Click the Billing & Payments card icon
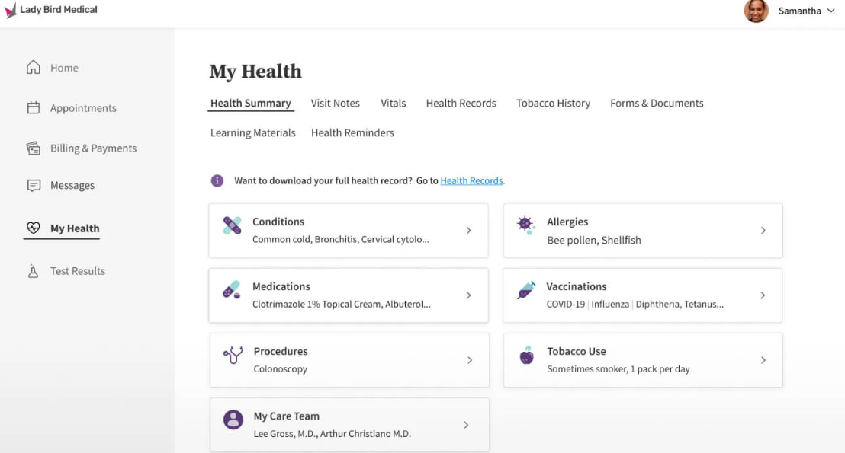845x453 pixels. [x=34, y=148]
